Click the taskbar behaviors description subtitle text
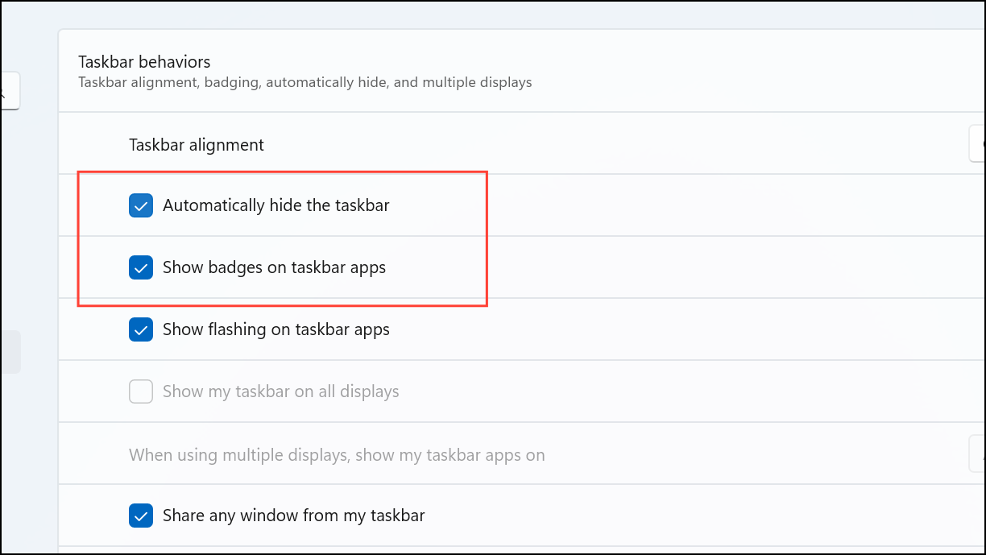986x555 pixels. coord(305,82)
